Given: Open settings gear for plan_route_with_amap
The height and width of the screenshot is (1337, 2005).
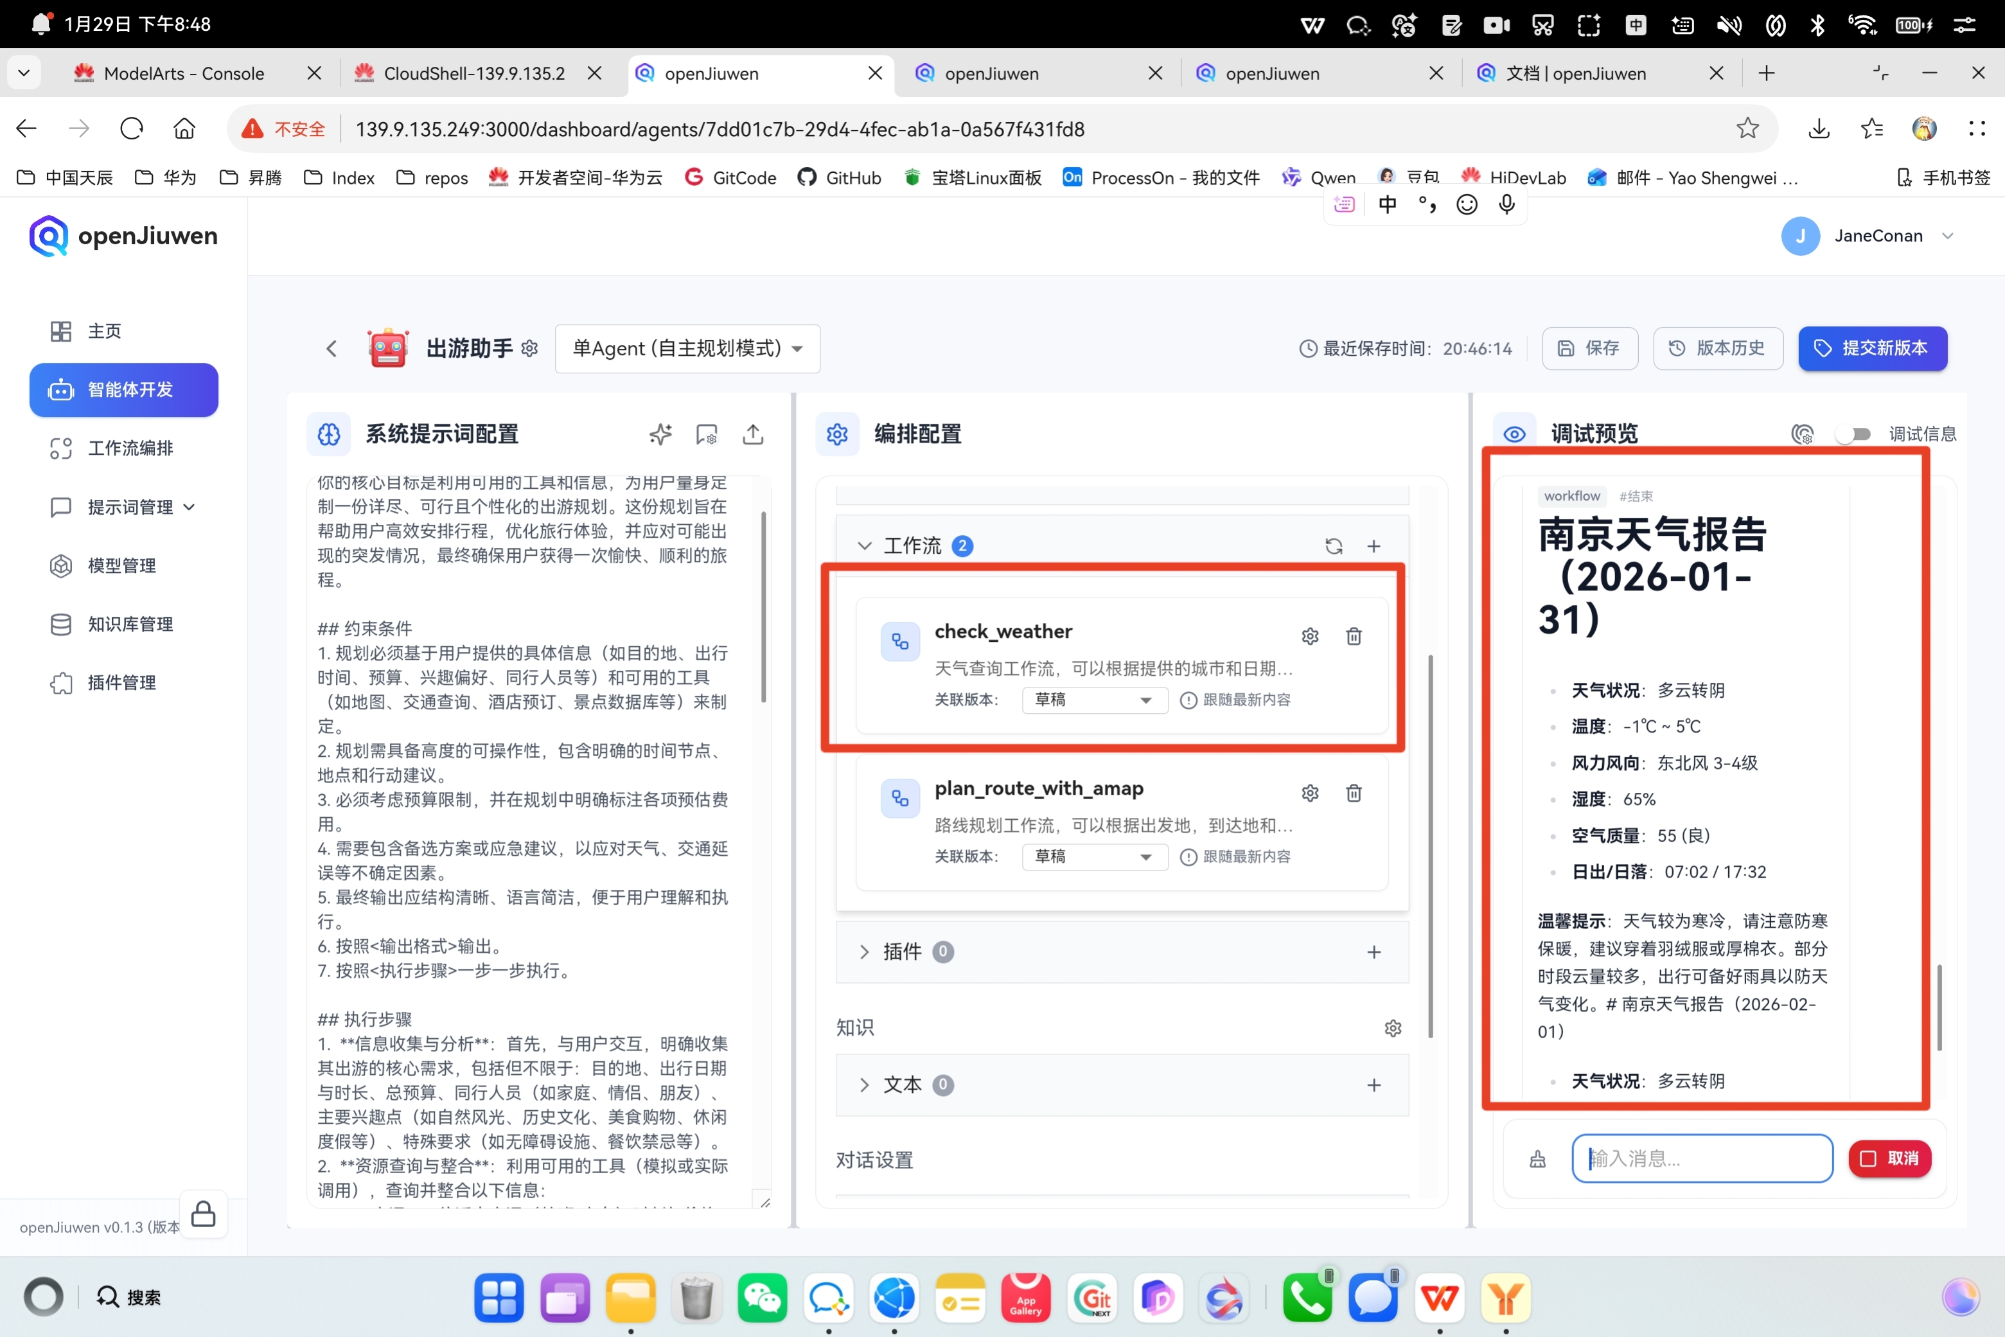Looking at the screenshot, I should pyautogui.click(x=1309, y=793).
